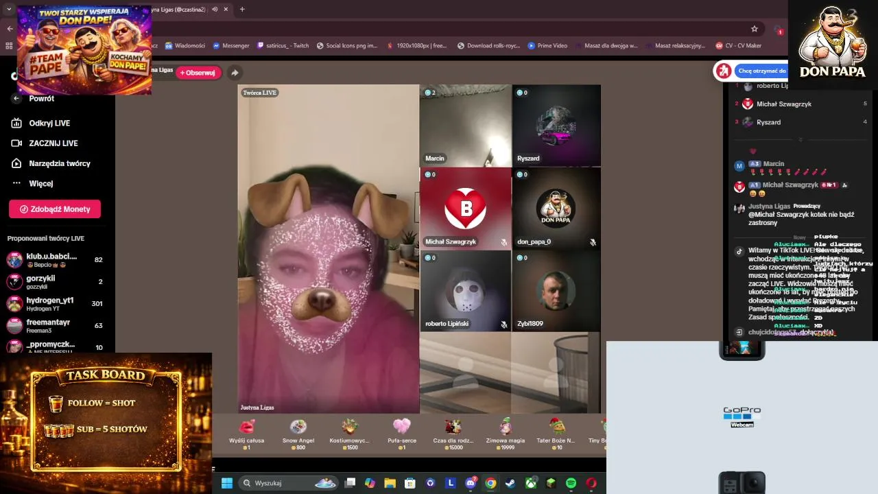Select Ryszard's guest video tile
Image resolution: width=878 pixels, height=494 pixels.
click(x=556, y=126)
